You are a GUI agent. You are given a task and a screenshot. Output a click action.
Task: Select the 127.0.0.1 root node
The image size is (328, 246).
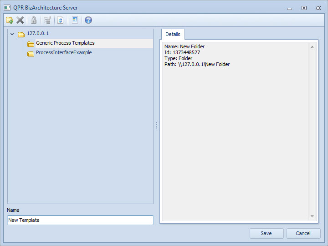coord(38,33)
